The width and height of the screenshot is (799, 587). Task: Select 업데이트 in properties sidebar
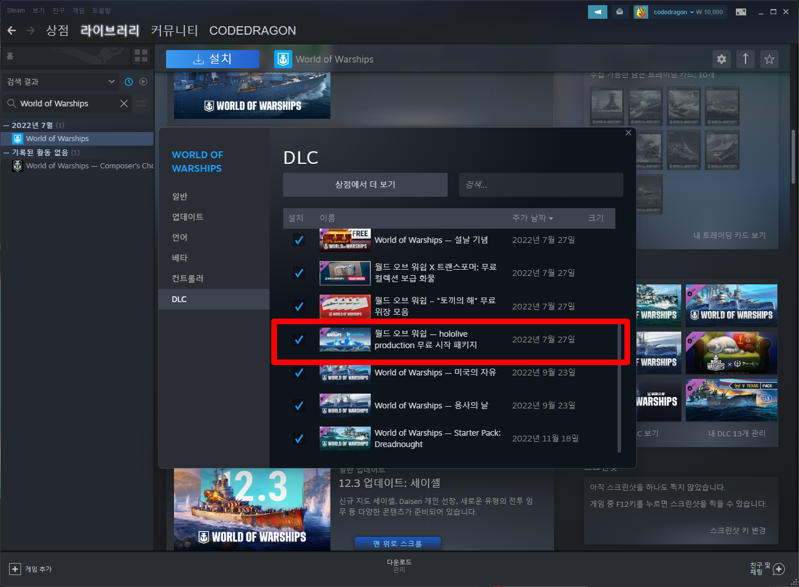[214, 217]
